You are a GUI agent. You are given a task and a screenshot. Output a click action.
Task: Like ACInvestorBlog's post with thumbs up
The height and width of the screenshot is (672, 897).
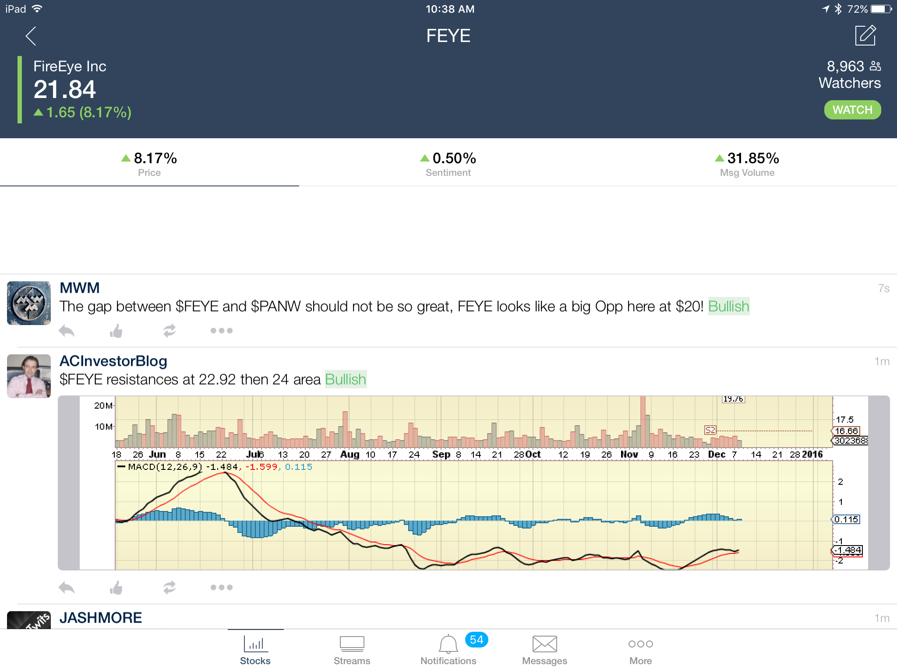click(x=117, y=588)
